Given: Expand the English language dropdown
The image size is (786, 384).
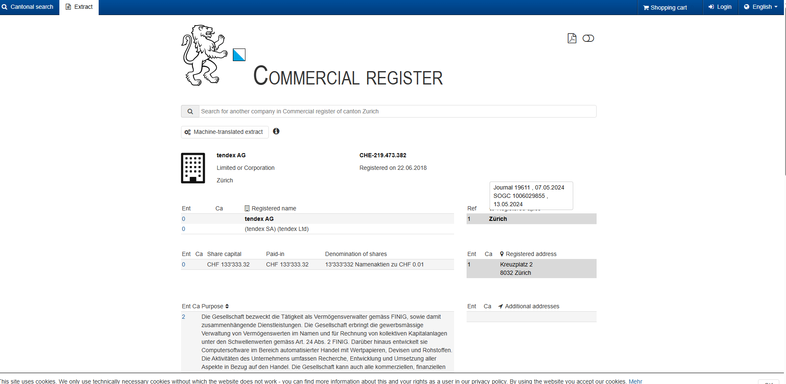Looking at the screenshot, I should pyautogui.click(x=761, y=7).
